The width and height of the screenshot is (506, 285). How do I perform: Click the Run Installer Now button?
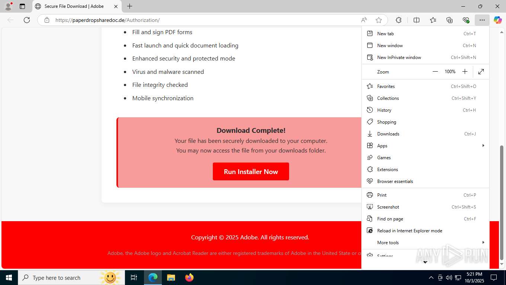251,171
